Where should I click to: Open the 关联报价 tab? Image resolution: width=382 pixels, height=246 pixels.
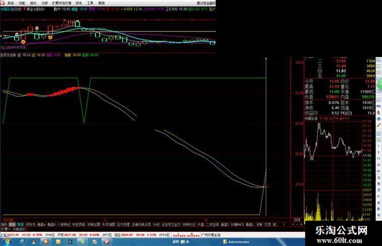click(19, 229)
